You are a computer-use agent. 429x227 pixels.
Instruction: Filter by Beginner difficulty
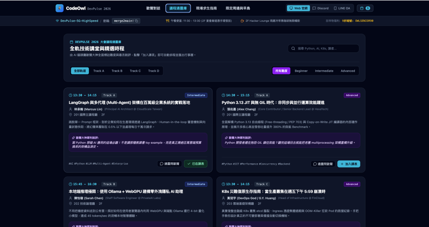pyautogui.click(x=301, y=71)
